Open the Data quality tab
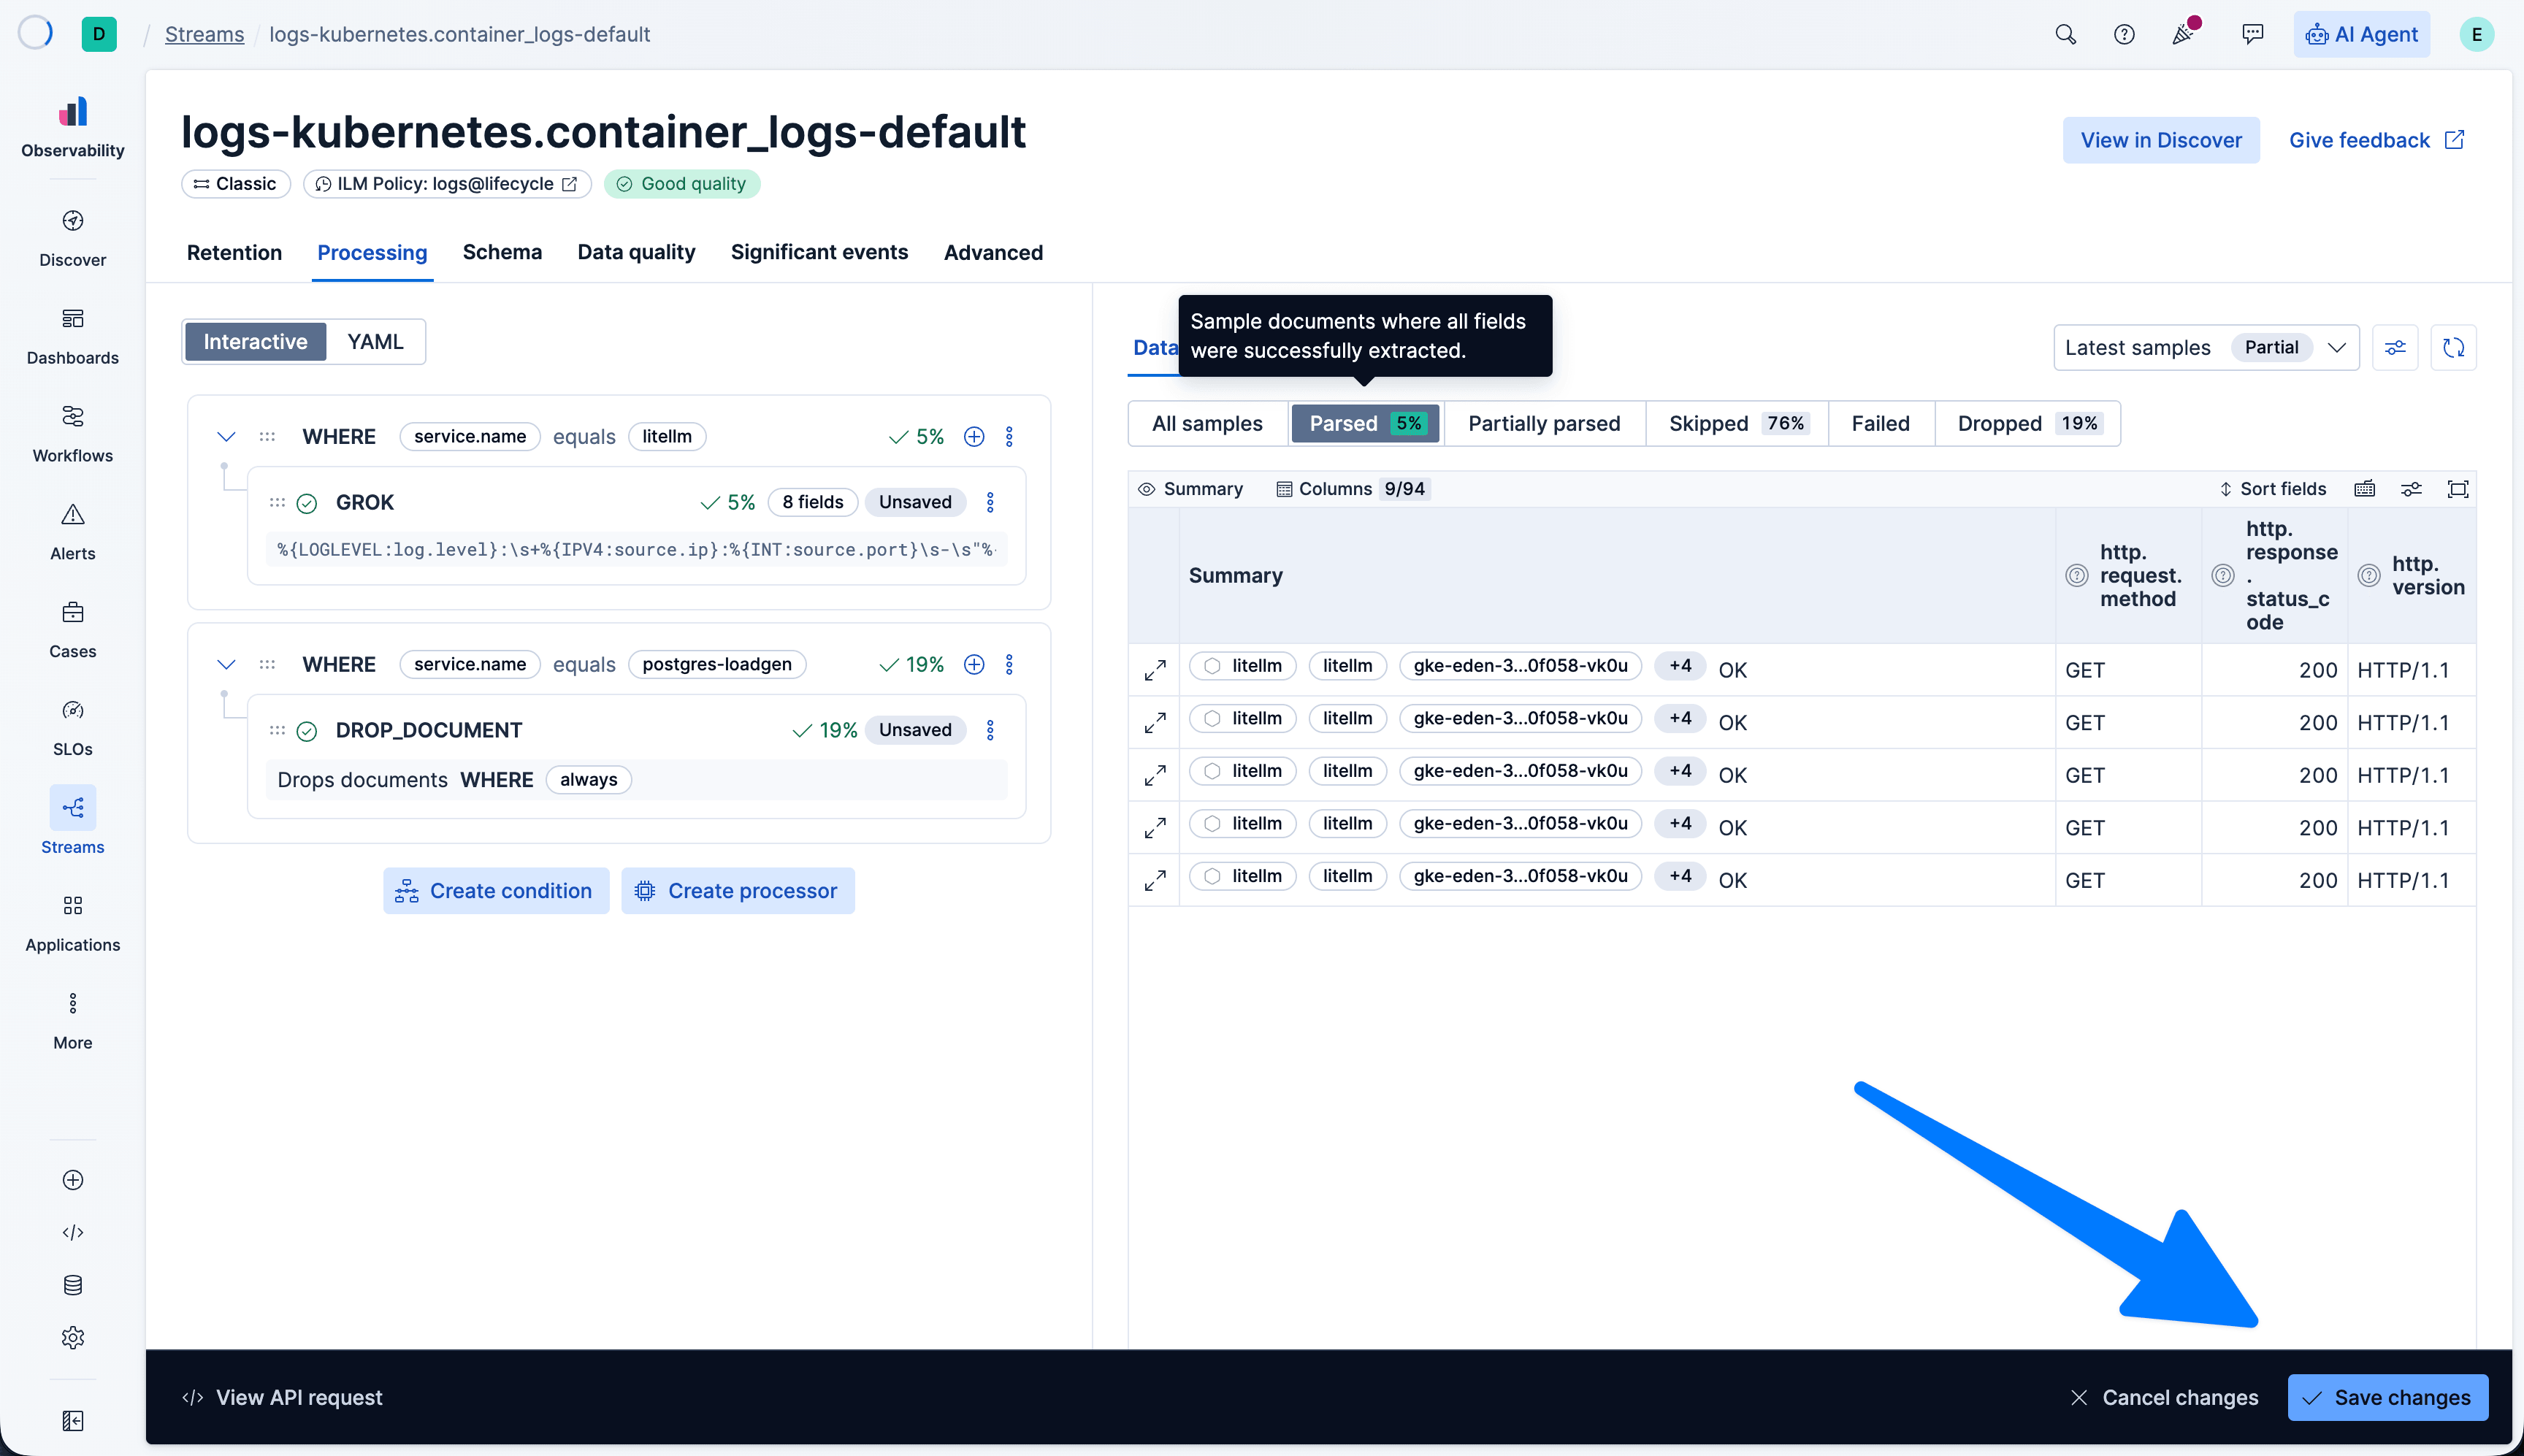The height and width of the screenshot is (1456, 2524). (x=636, y=253)
